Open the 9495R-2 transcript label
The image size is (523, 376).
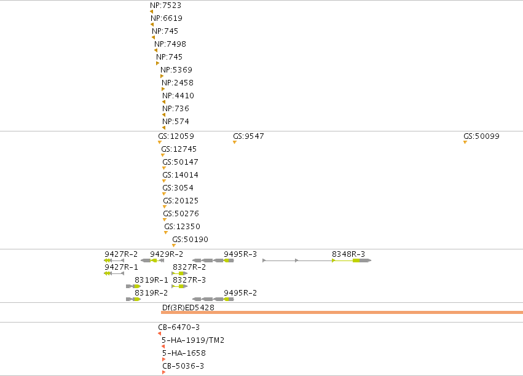(240, 292)
